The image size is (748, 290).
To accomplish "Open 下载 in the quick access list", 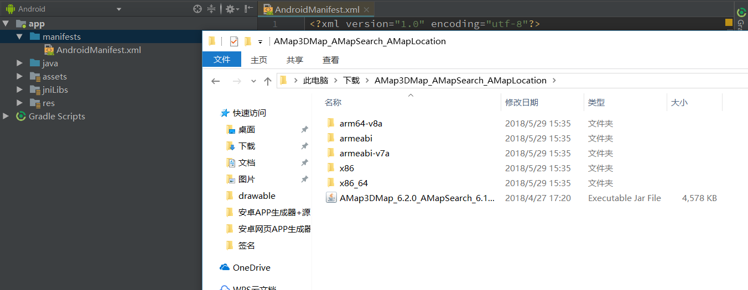I will tap(247, 146).
